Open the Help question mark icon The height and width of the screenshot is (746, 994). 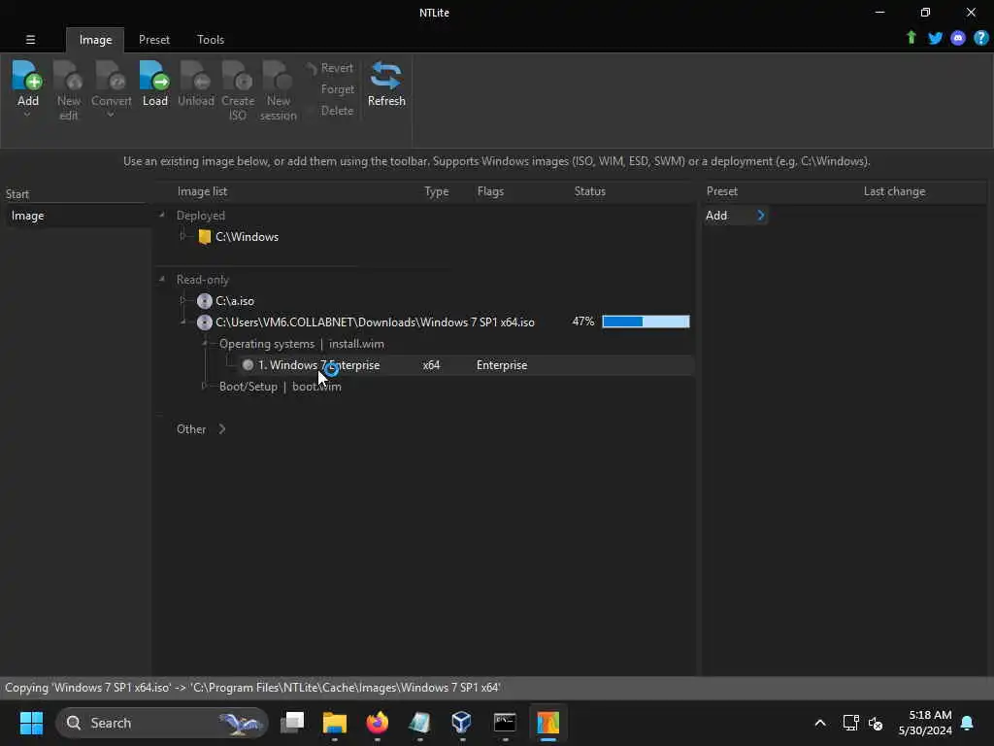coord(980,38)
